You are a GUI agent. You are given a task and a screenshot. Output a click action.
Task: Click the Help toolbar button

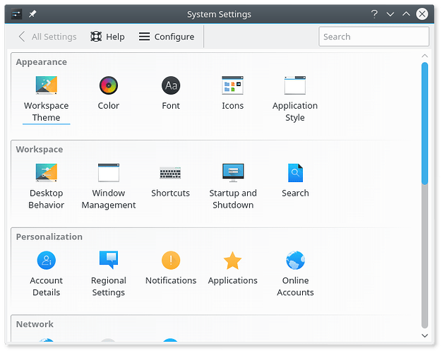[x=107, y=37]
